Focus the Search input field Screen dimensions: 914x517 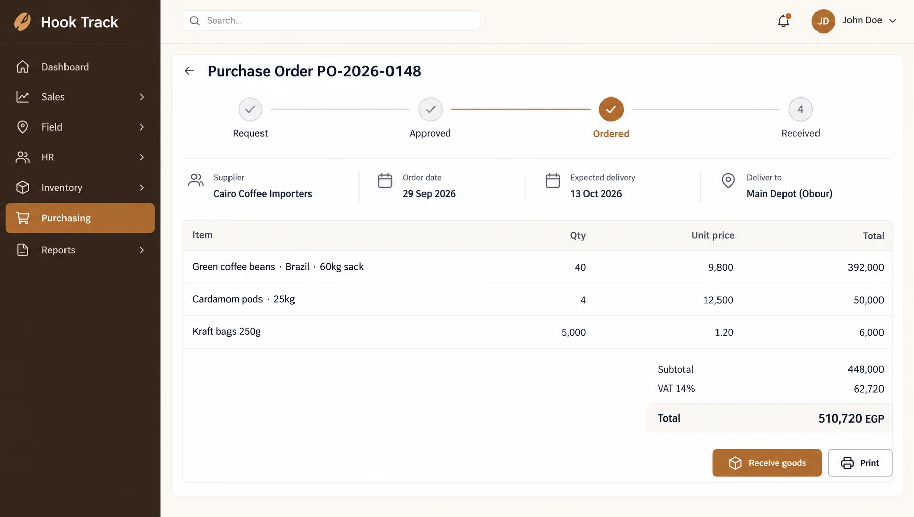click(331, 21)
